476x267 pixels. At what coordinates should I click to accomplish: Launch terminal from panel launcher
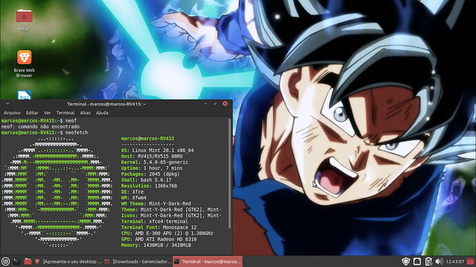pos(17,261)
